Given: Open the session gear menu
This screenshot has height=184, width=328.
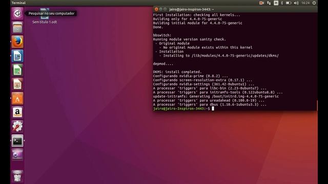Looking at the screenshot, I should [314, 3].
